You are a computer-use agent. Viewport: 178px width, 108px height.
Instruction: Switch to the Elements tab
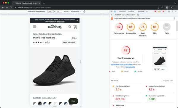tap(122, 12)
